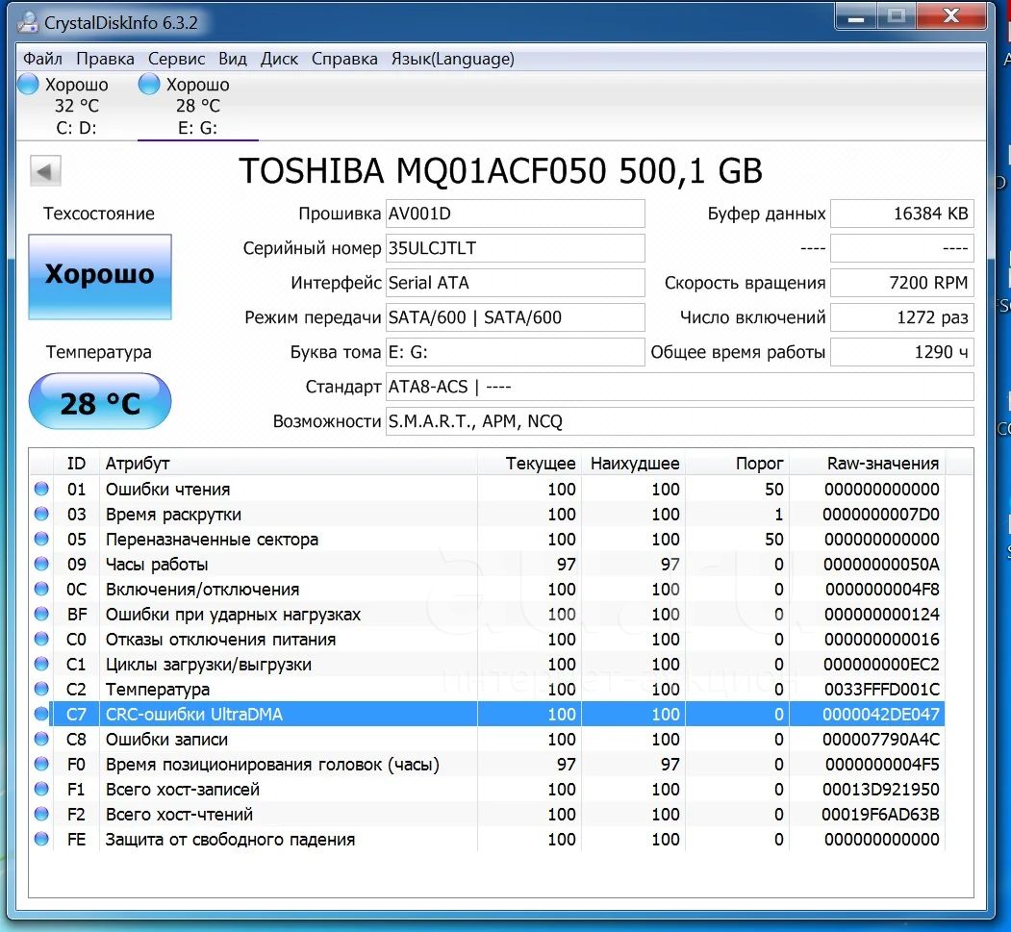Click the status dot for Ошибки при ударных нагрузках
This screenshot has height=932, width=1011.
point(42,614)
